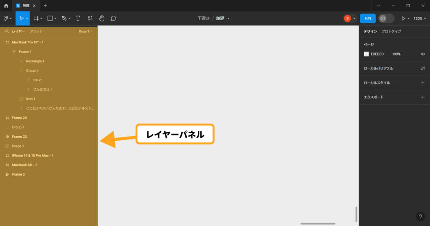Present prototype with play icon
This screenshot has width=430, height=226.
[x=403, y=18]
